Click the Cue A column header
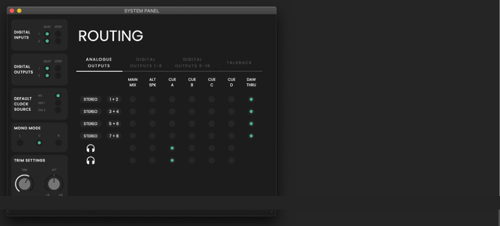The height and width of the screenshot is (226, 500). (x=172, y=83)
